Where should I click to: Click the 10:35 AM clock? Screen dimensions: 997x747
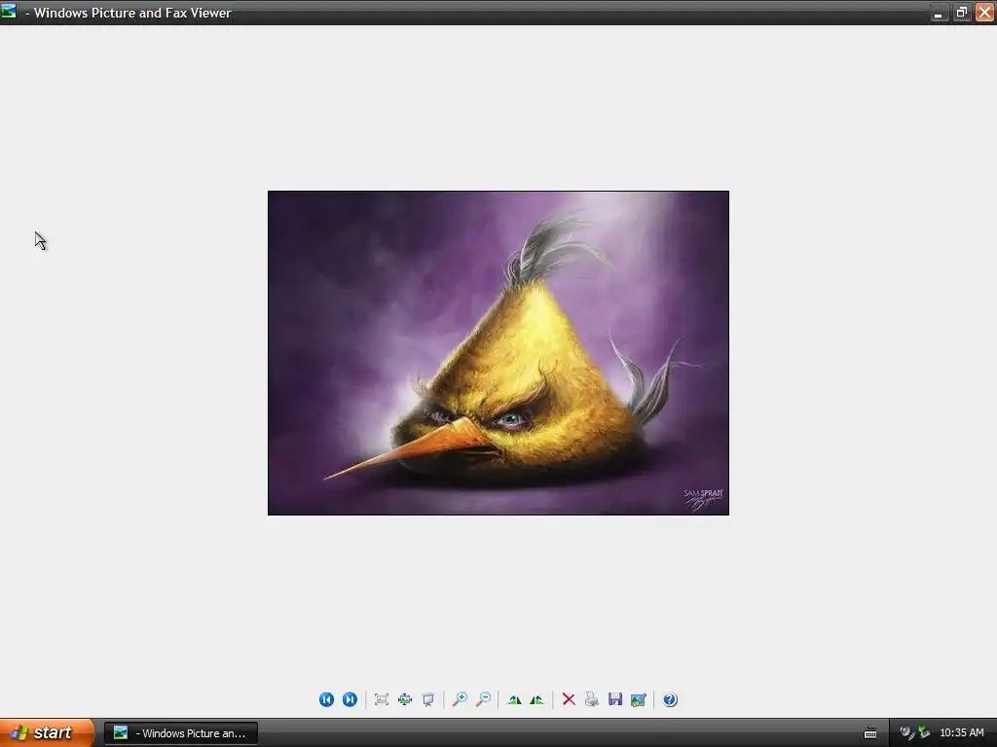pos(961,732)
